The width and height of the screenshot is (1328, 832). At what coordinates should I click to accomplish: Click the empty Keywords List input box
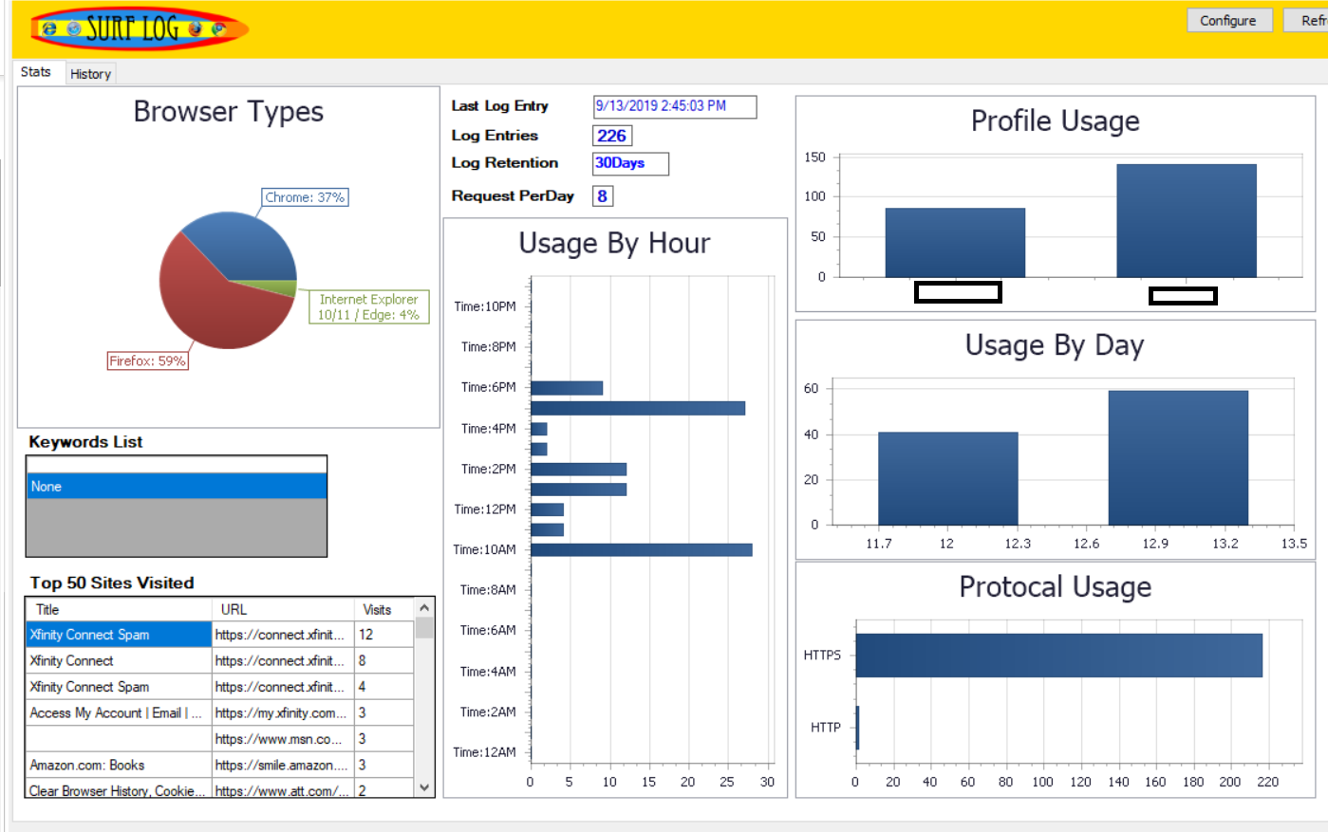[177, 464]
